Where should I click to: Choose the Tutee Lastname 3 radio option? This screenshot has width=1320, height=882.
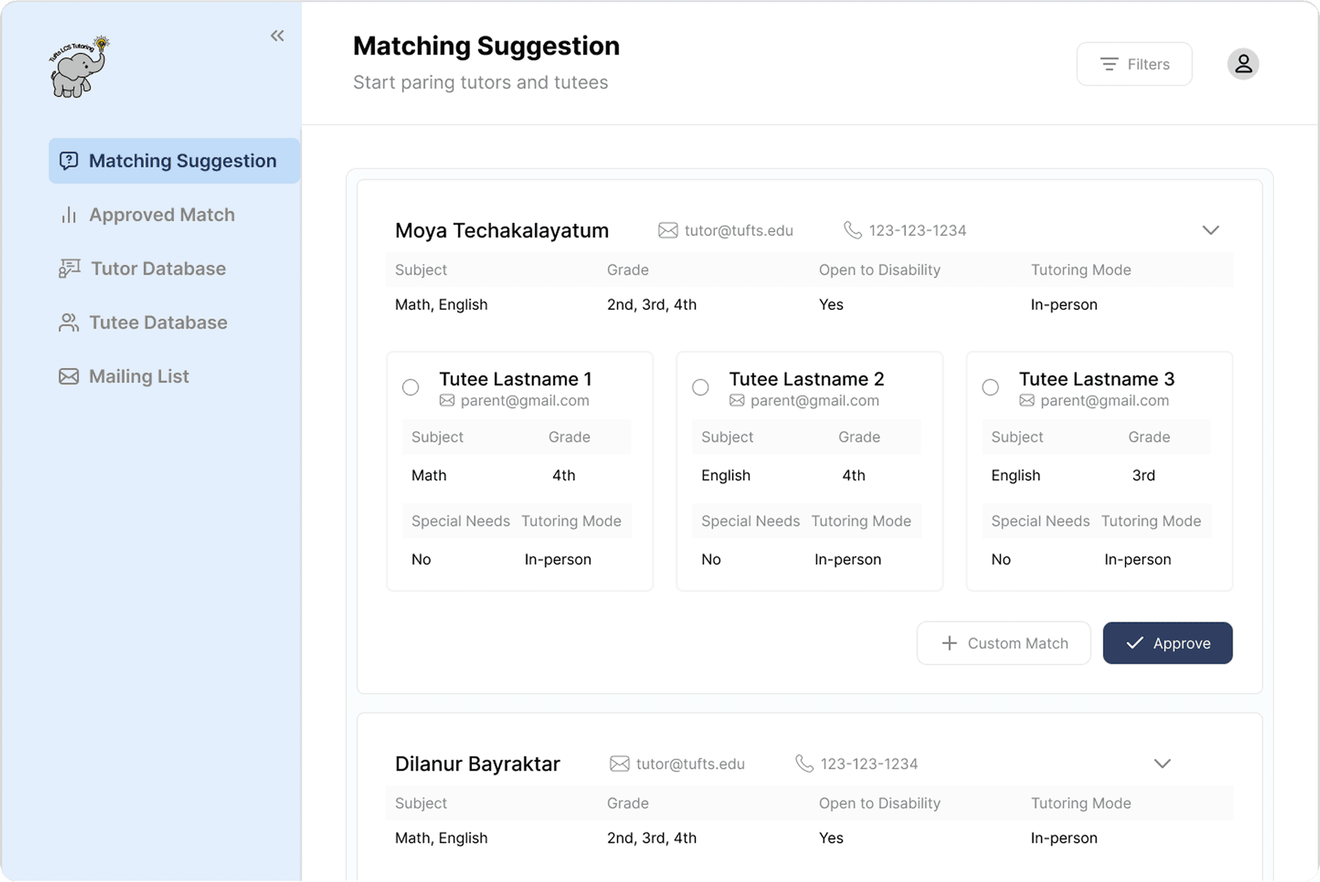tap(991, 388)
